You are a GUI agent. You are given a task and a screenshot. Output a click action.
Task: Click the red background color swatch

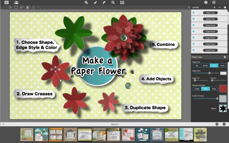[x=223, y=88]
